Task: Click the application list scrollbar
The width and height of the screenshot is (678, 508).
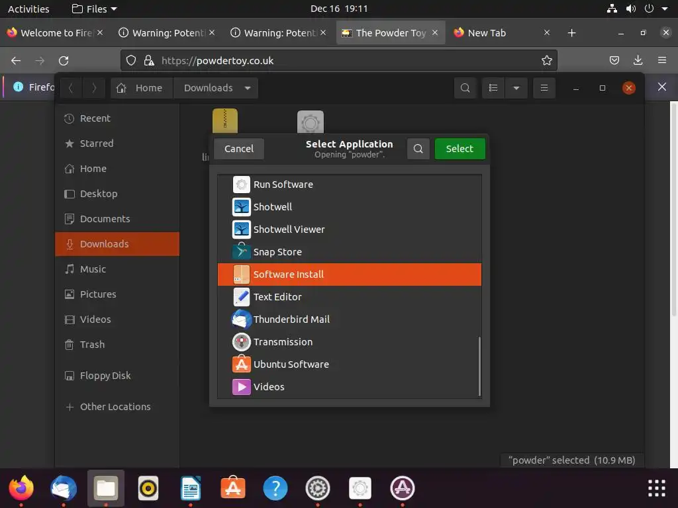Action: (x=479, y=366)
